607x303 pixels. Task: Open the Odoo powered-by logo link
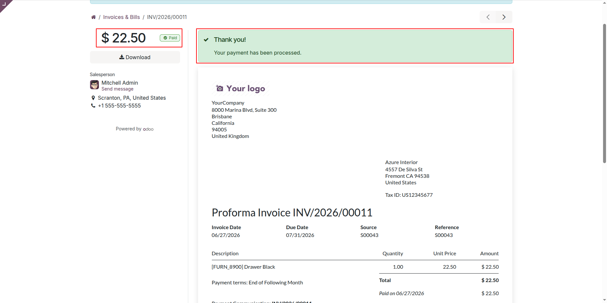coord(148,129)
